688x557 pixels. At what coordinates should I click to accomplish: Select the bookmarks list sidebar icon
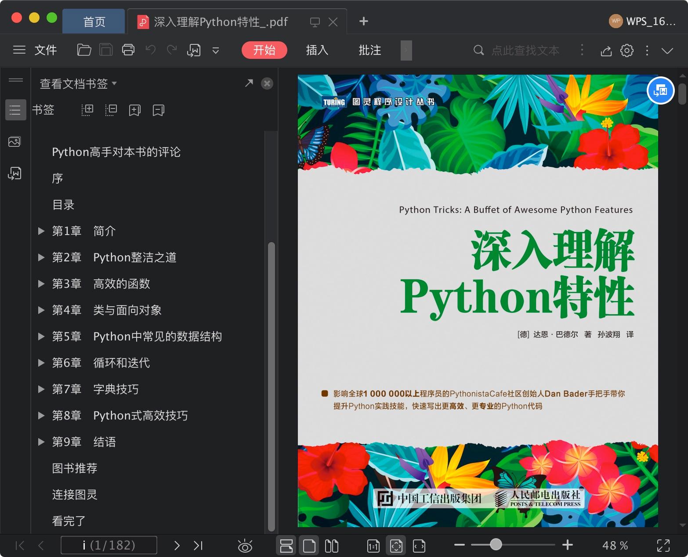(x=15, y=110)
